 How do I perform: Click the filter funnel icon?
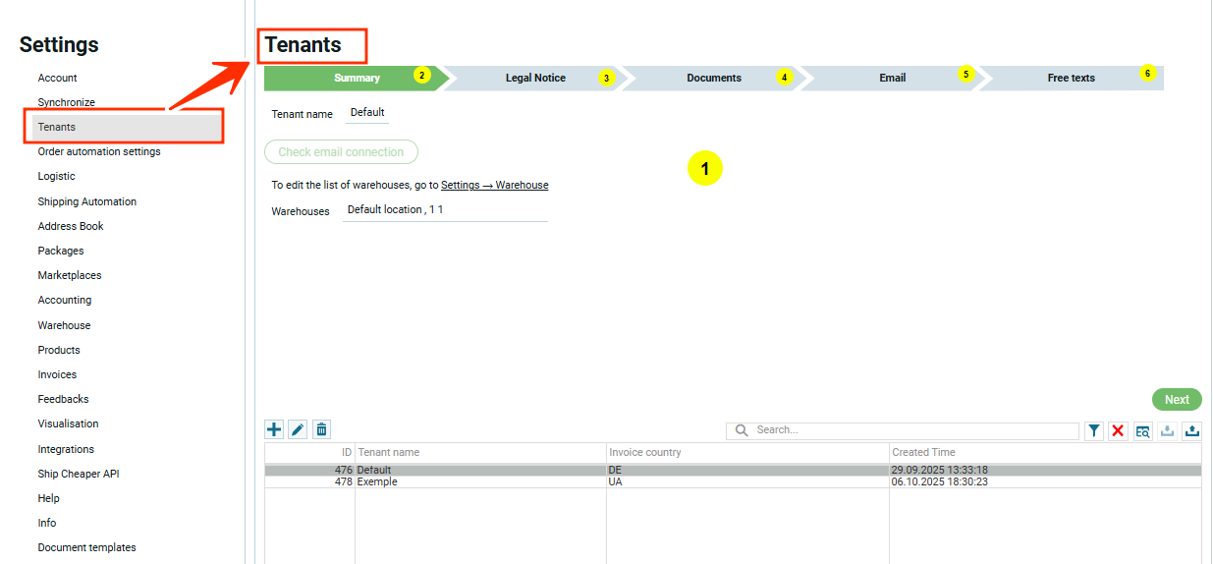(1094, 430)
